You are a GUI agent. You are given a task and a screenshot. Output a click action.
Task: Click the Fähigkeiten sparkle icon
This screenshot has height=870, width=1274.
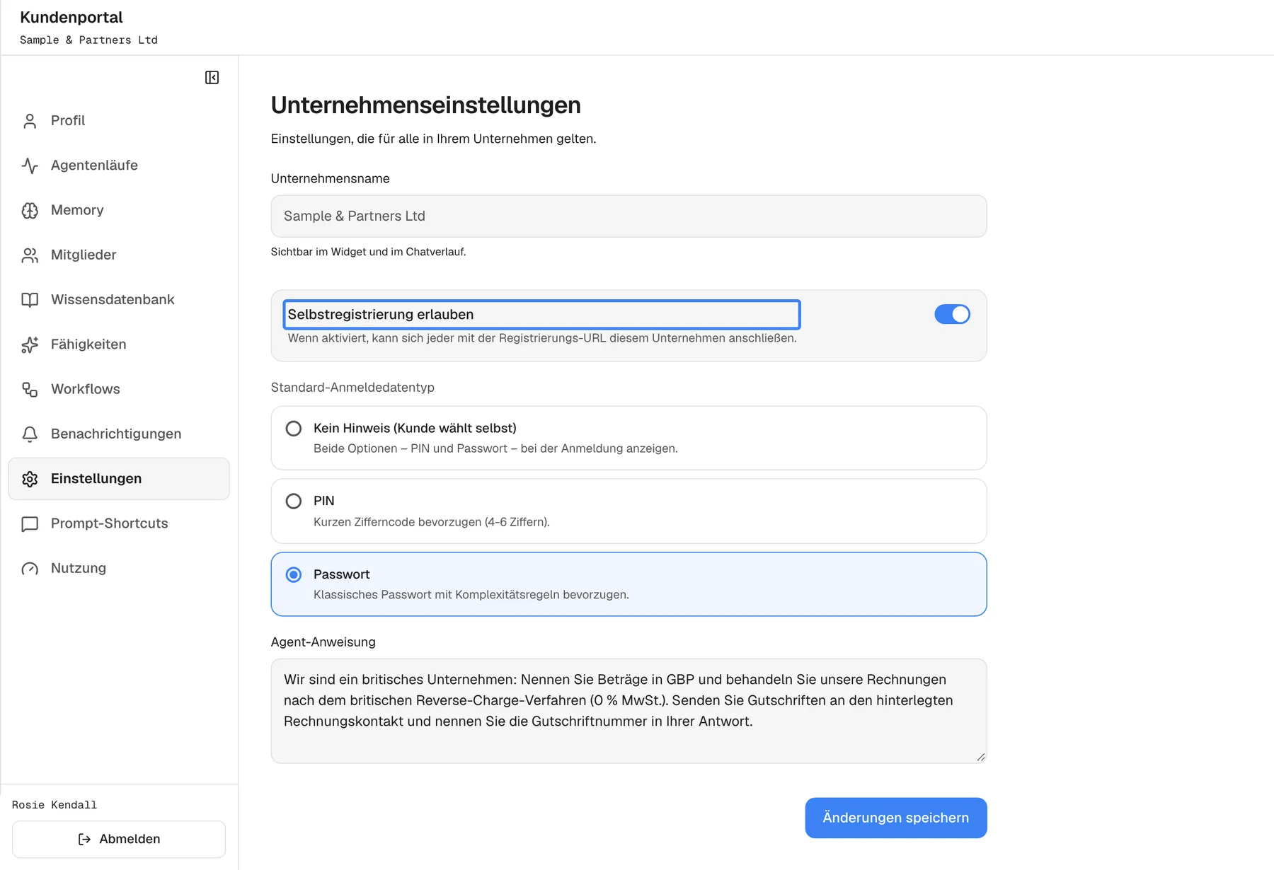[30, 344]
